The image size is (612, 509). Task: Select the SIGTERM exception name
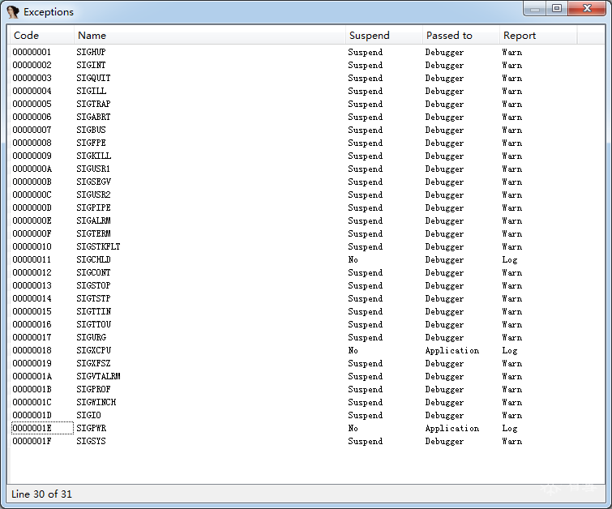pos(93,233)
